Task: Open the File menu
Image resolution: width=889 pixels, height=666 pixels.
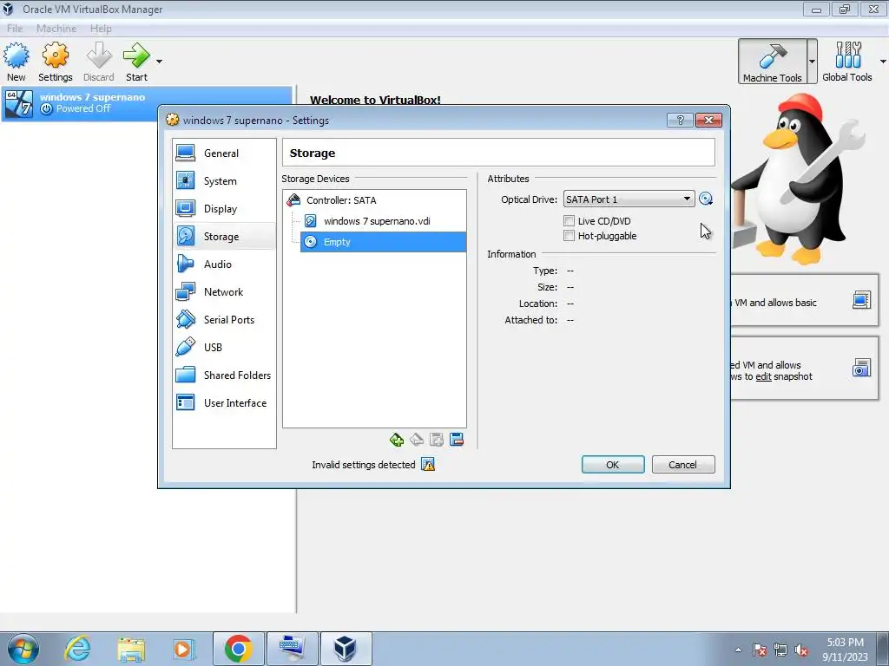Action: point(15,29)
